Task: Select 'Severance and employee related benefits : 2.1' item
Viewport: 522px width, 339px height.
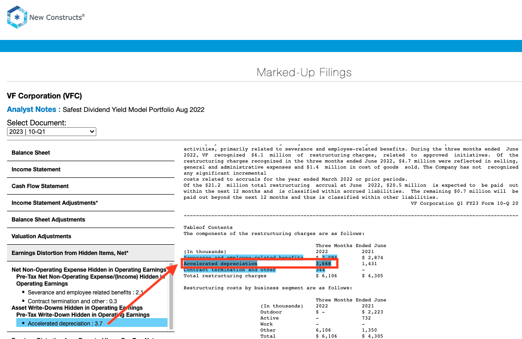Action: (86, 293)
